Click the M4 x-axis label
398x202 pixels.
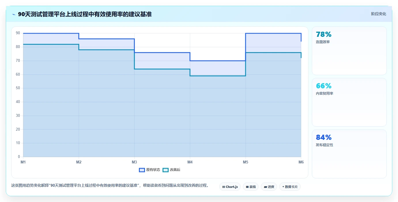coord(190,162)
